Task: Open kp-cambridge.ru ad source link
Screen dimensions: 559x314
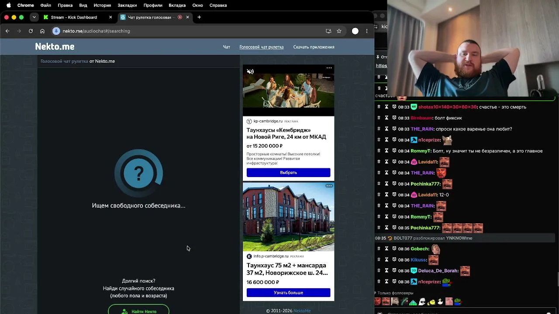Action: point(268,121)
